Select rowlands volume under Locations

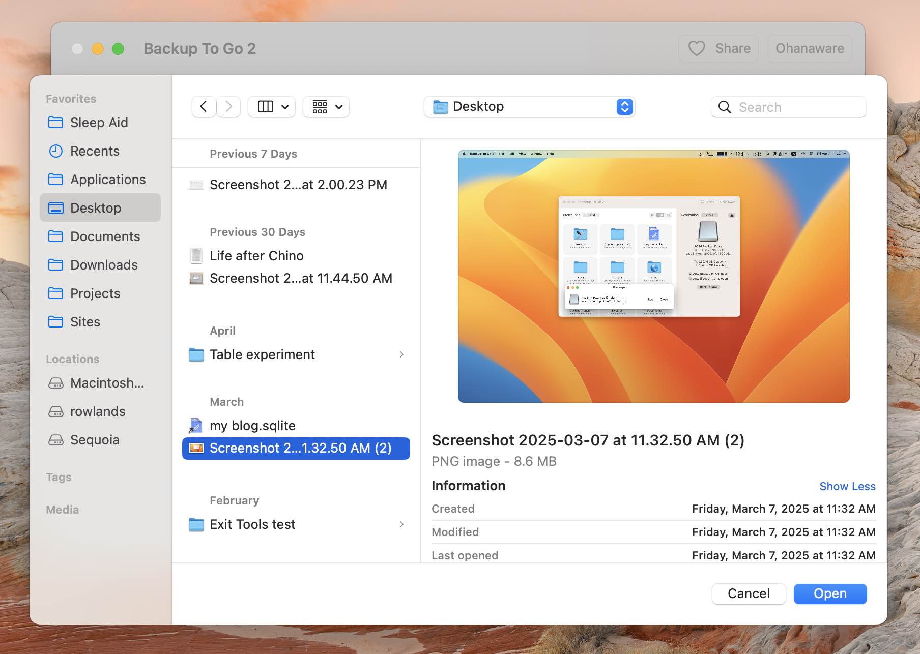click(x=100, y=411)
